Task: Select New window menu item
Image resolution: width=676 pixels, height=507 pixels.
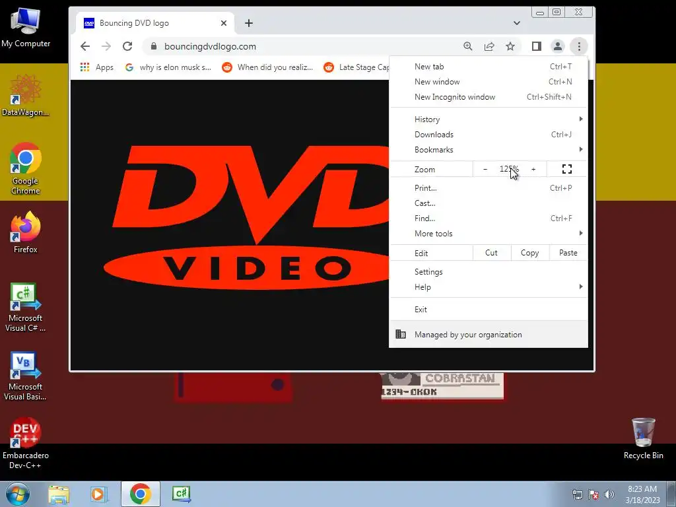Action: tap(489, 81)
